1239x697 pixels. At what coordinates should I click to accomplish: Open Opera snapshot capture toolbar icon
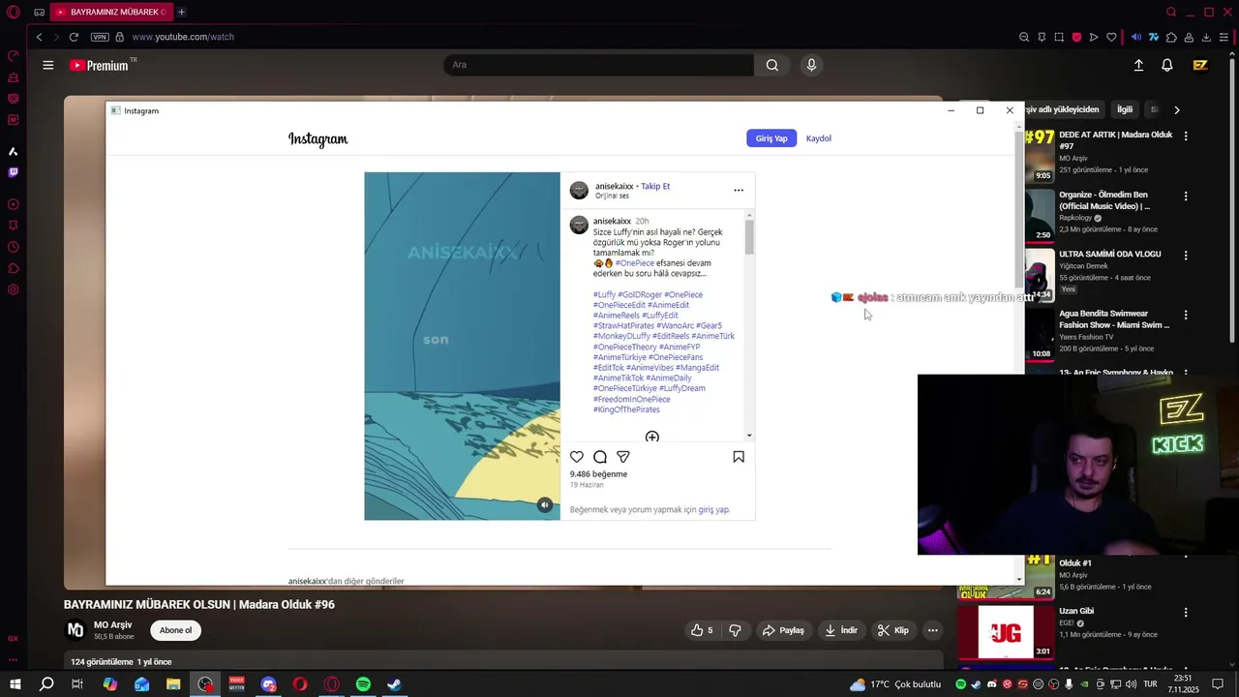(x=1059, y=37)
